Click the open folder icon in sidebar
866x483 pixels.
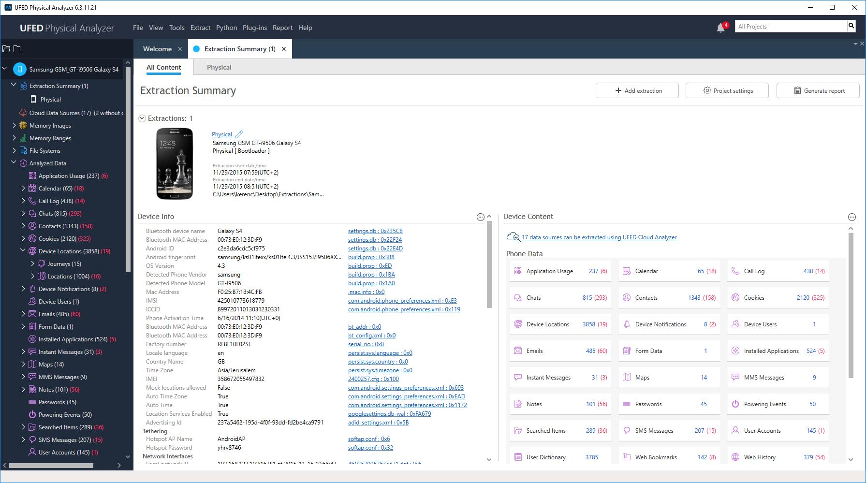coord(6,49)
